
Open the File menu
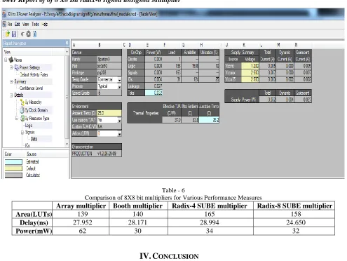click(10, 24)
